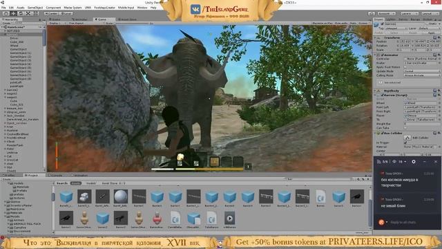Screen dimensions: 442x249
Task: Open the Window menu
Action: pyautogui.click(x=142, y=8)
